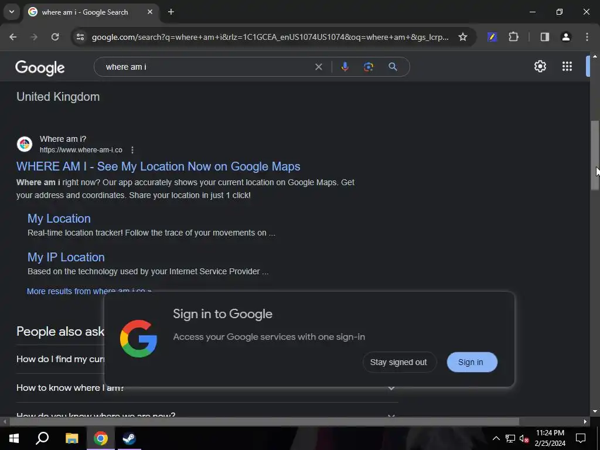600x450 pixels.
Task: Open the 'My Location' sitelink
Action: point(59,219)
